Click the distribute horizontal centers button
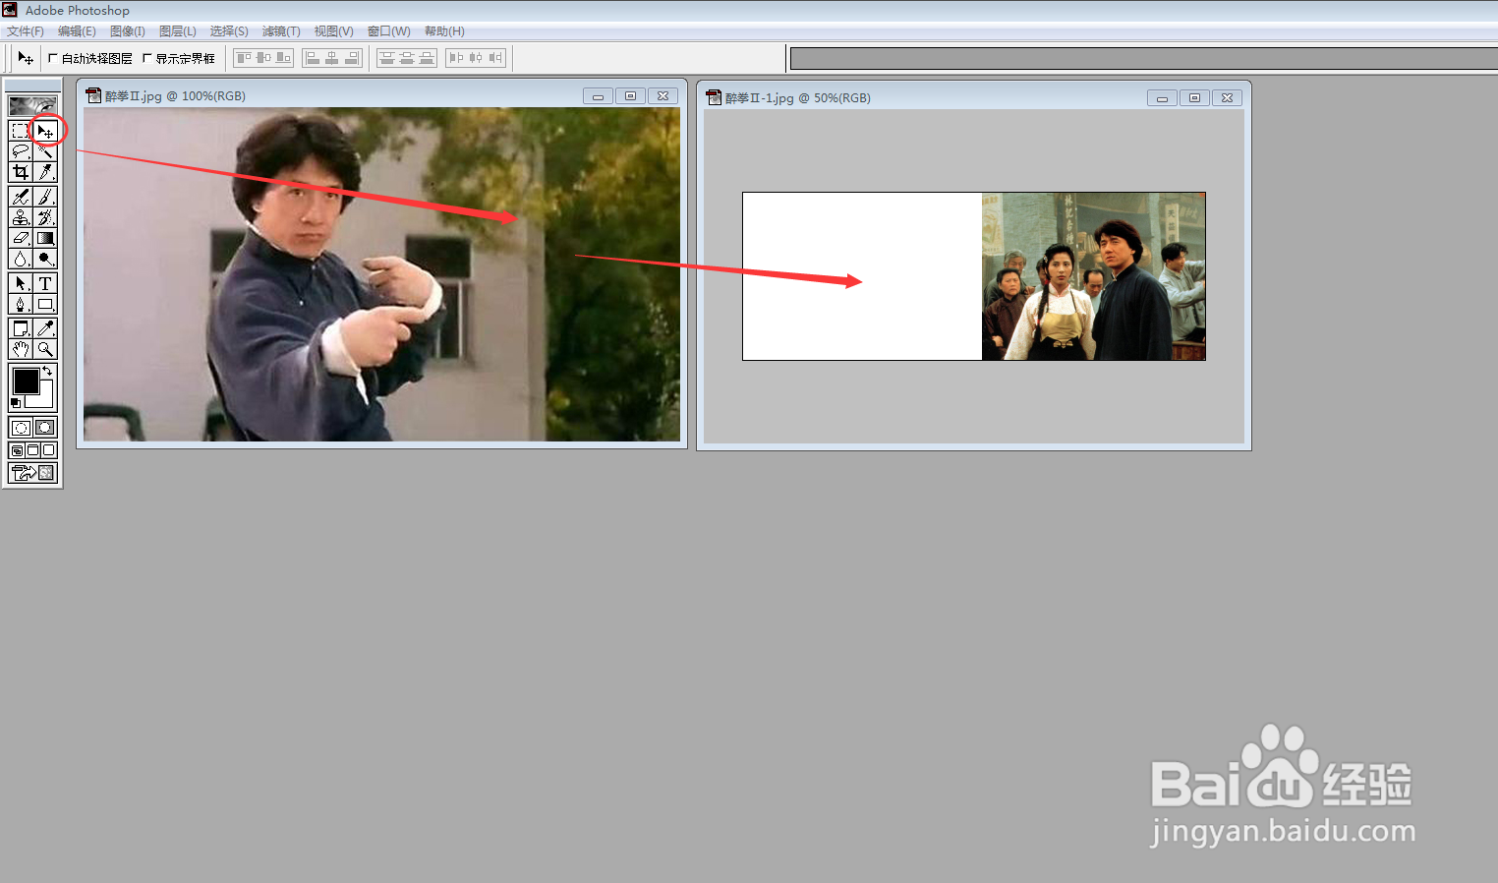Image resolution: width=1498 pixels, height=883 pixels. [x=476, y=58]
